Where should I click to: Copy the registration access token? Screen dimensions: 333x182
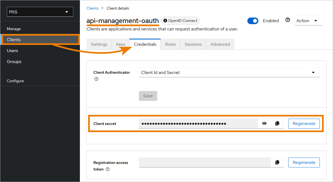click(x=277, y=163)
